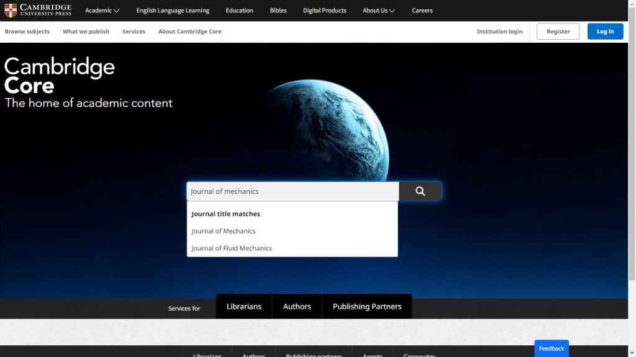Open the Services navigation link
This screenshot has width=636, height=357.
click(x=134, y=31)
